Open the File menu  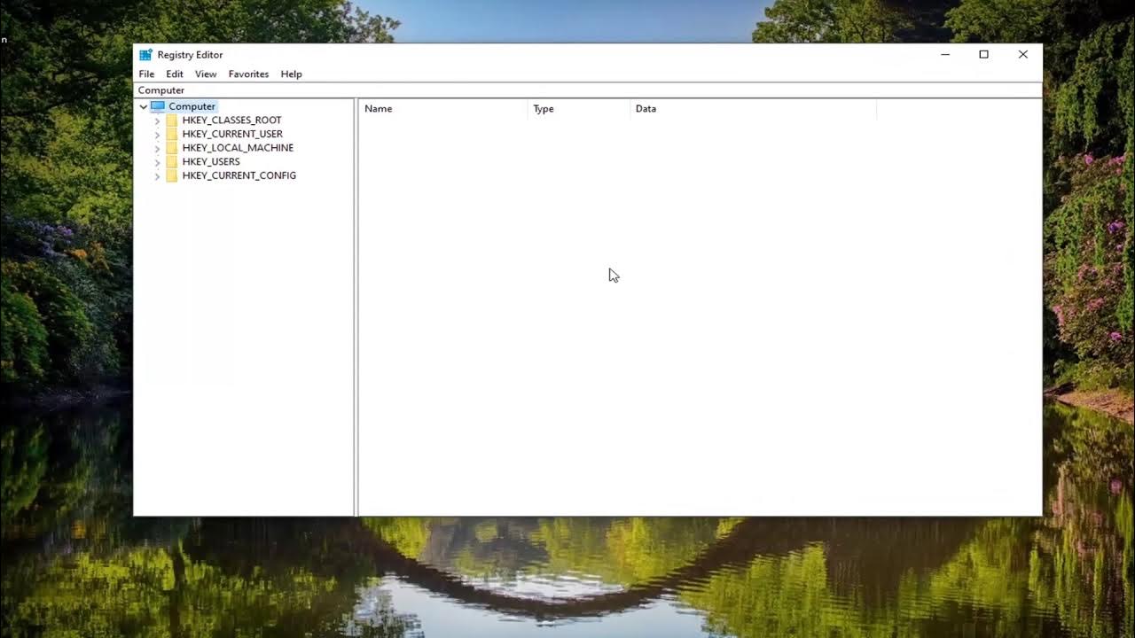pyautogui.click(x=146, y=74)
